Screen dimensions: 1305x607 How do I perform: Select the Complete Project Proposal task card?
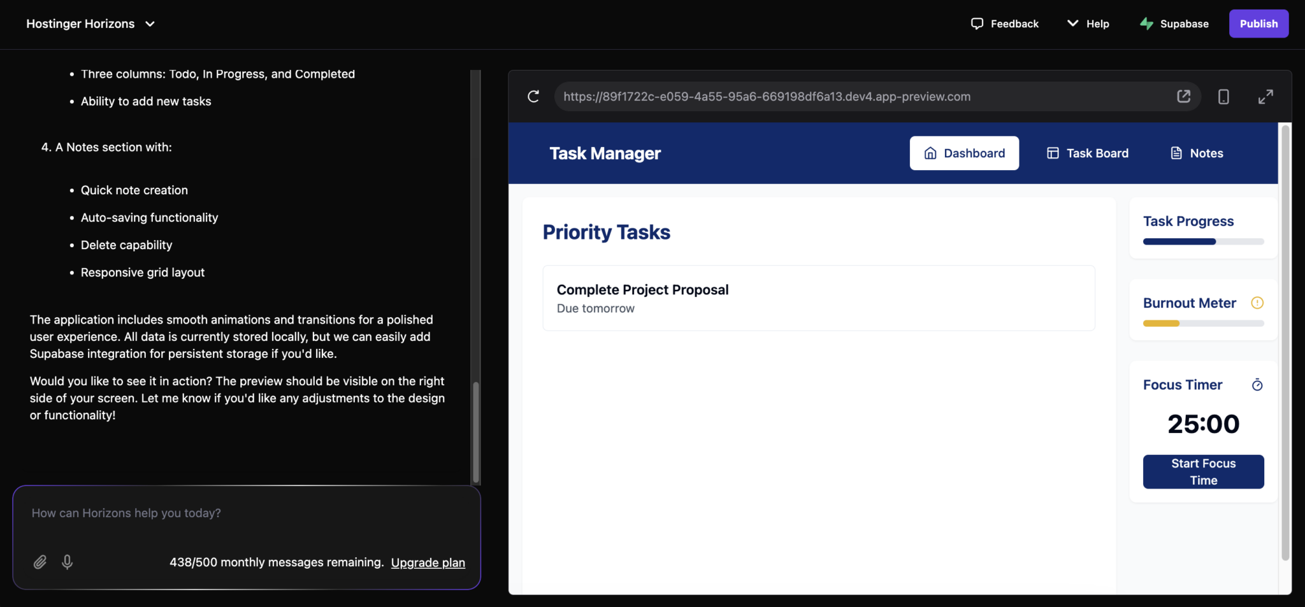[x=818, y=298]
